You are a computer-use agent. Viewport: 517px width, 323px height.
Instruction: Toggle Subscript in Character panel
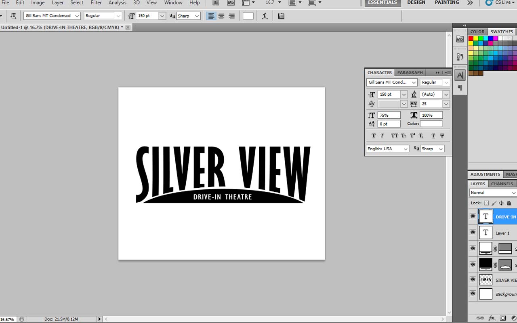point(421,136)
